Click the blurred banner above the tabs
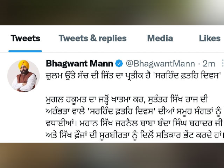The height and width of the screenshot is (168, 224). point(112,13)
